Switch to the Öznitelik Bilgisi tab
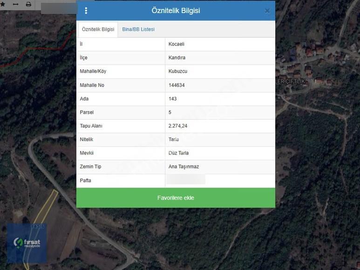This screenshot has width=360, height=270. coord(98,29)
